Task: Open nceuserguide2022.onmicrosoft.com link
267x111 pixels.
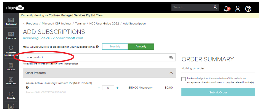Action: pos(53,38)
